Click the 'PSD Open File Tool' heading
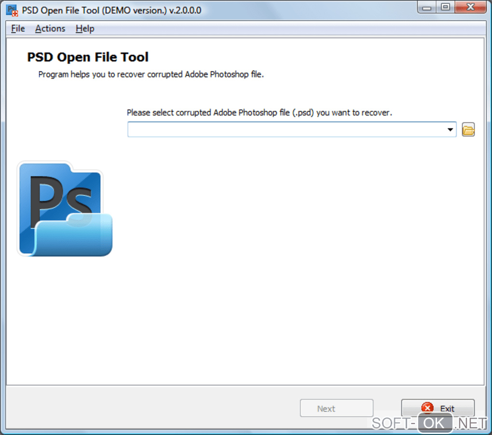492x435 pixels. (88, 57)
